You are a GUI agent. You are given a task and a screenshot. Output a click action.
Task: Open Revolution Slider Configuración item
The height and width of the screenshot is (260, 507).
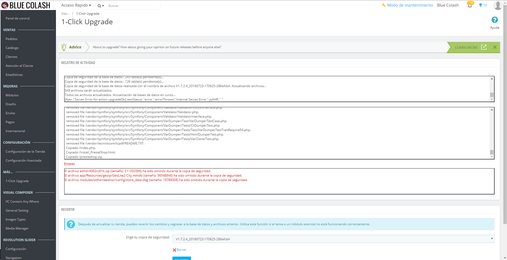[16, 249]
